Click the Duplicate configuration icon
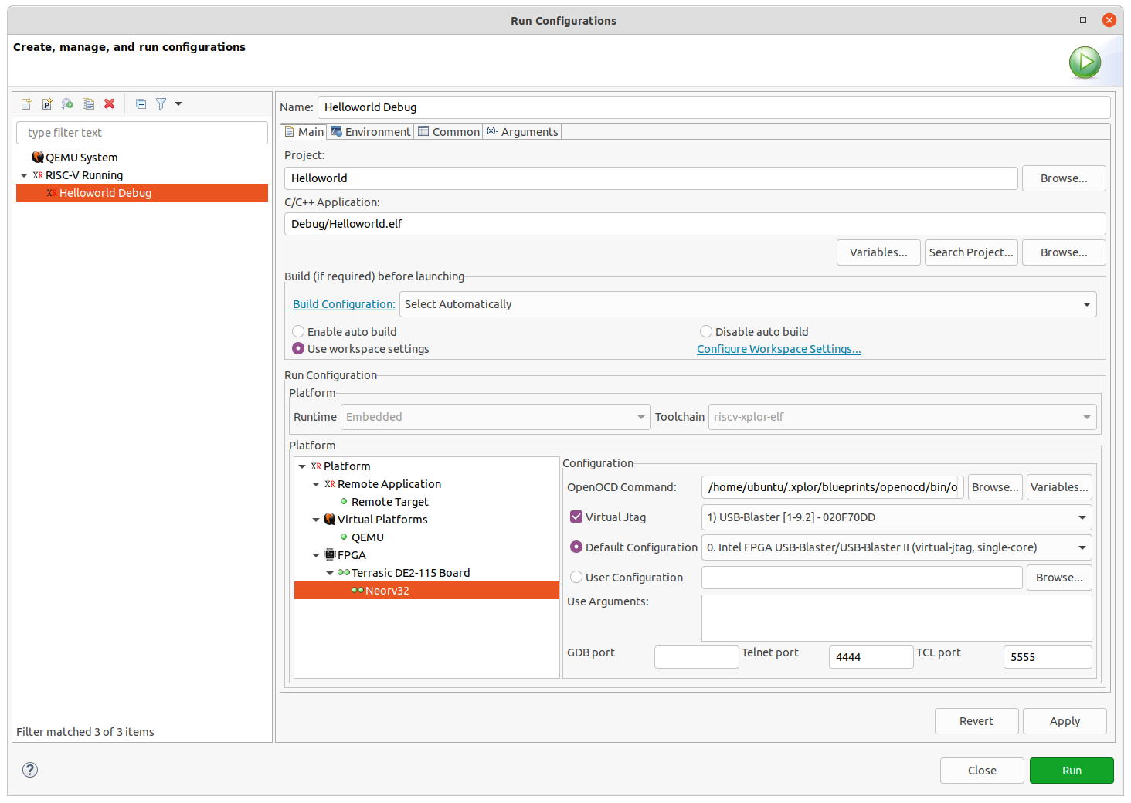 click(89, 103)
